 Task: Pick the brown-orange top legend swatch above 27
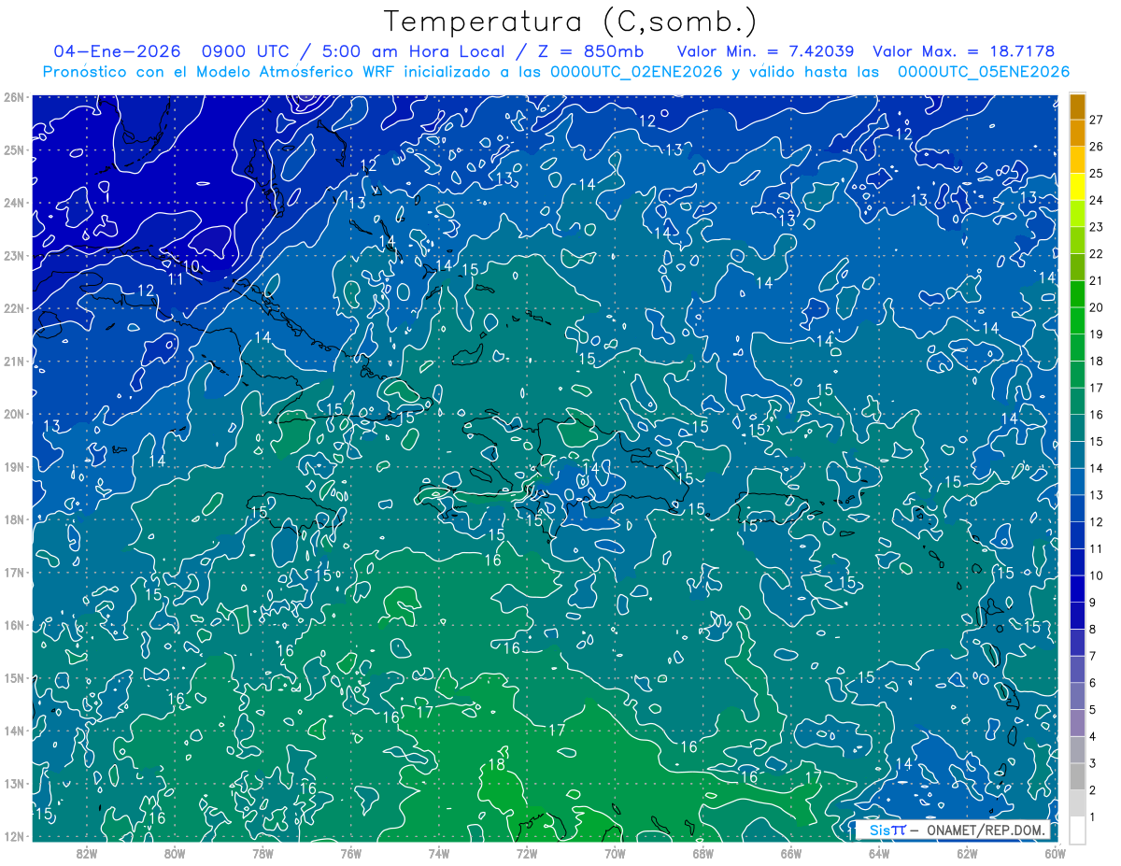click(x=1077, y=106)
